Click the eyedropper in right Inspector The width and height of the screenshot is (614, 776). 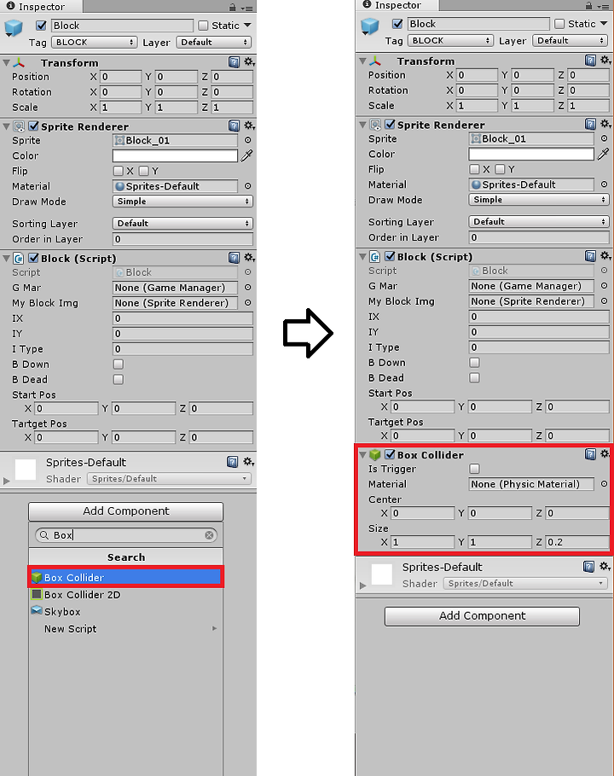click(x=603, y=154)
